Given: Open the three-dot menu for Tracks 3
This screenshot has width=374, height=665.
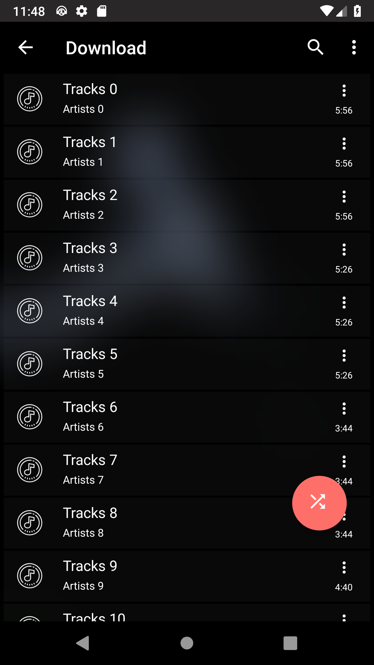Looking at the screenshot, I should (344, 250).
